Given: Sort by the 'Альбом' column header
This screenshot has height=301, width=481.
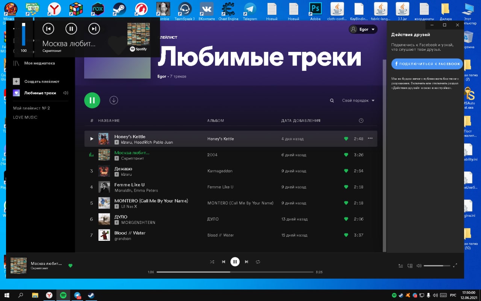Looking at the screenshot, I should pyautogui.click(x=216, y=121).
